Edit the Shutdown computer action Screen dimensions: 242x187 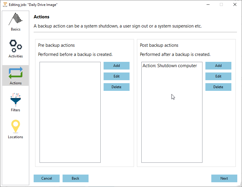click(218, 76)
